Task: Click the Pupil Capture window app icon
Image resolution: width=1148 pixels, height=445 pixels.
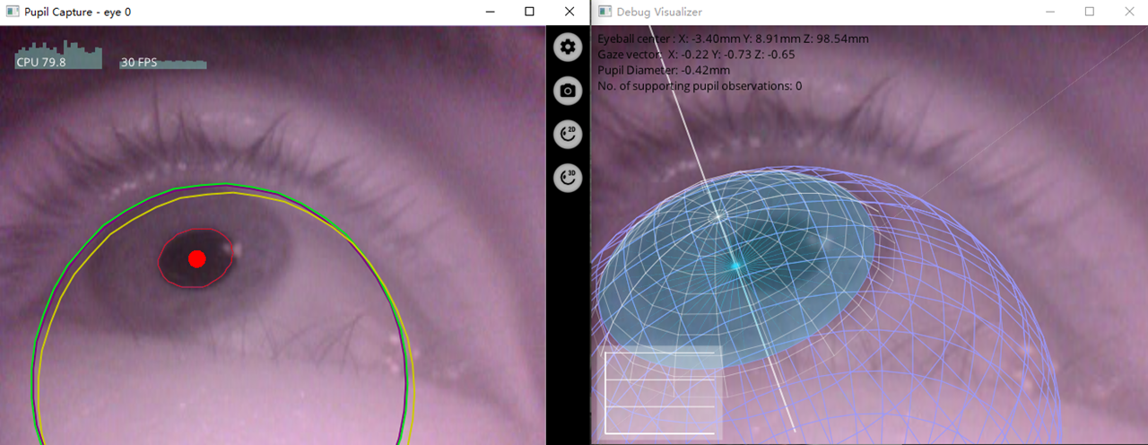Action: (x=13, y=12)
